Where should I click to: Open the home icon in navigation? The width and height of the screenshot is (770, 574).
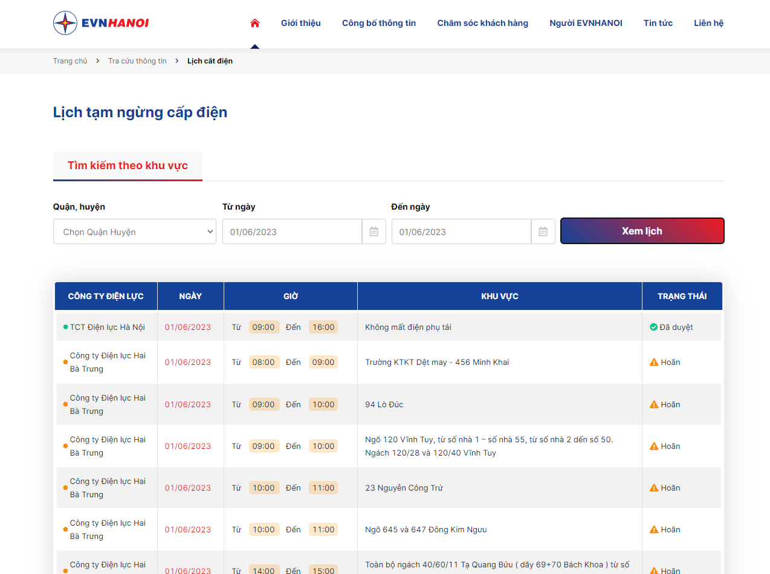pyautogui.click(x=254, y=23)
